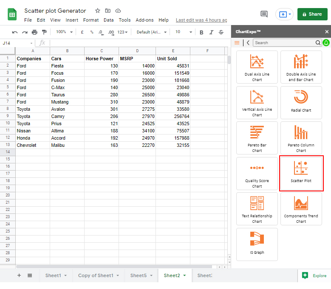Star the Scatter plot Generator document
The width and height of the screenshot is (331, 289).
tap(97, 11)
